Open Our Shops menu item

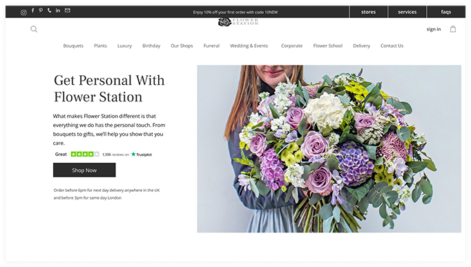click(182, 46)
